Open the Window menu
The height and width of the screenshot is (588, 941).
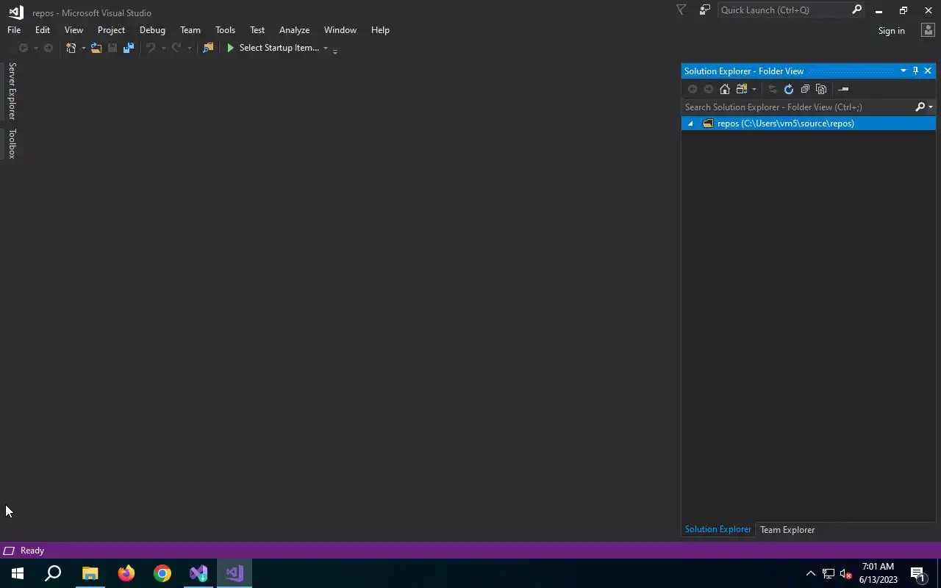340,30
